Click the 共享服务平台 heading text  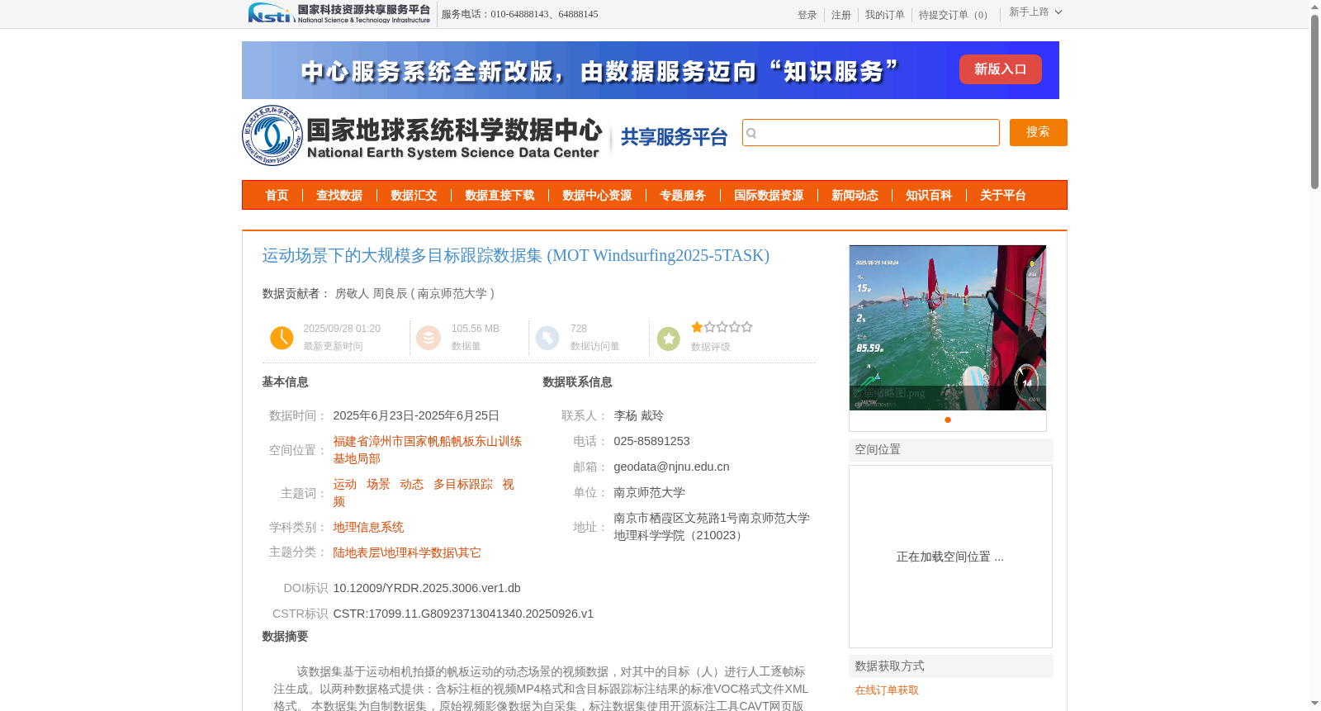click(x=674, y=137)
